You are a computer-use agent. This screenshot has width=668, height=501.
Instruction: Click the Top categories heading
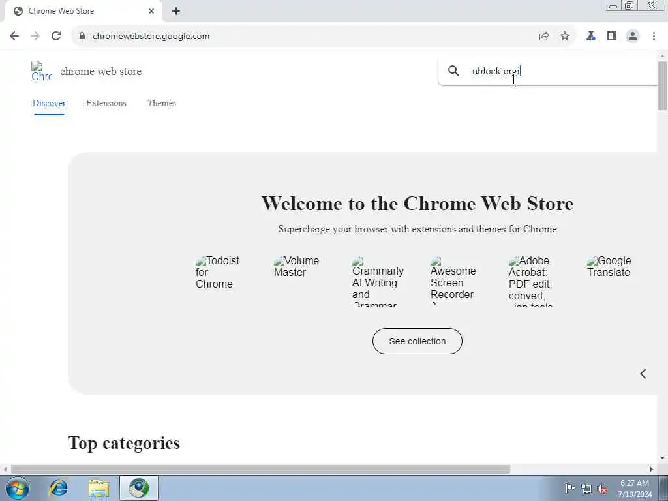(124, 443)
